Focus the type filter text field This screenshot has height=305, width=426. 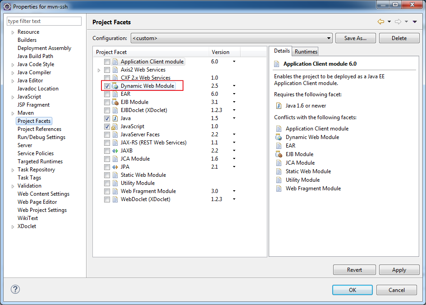[44, 21]
